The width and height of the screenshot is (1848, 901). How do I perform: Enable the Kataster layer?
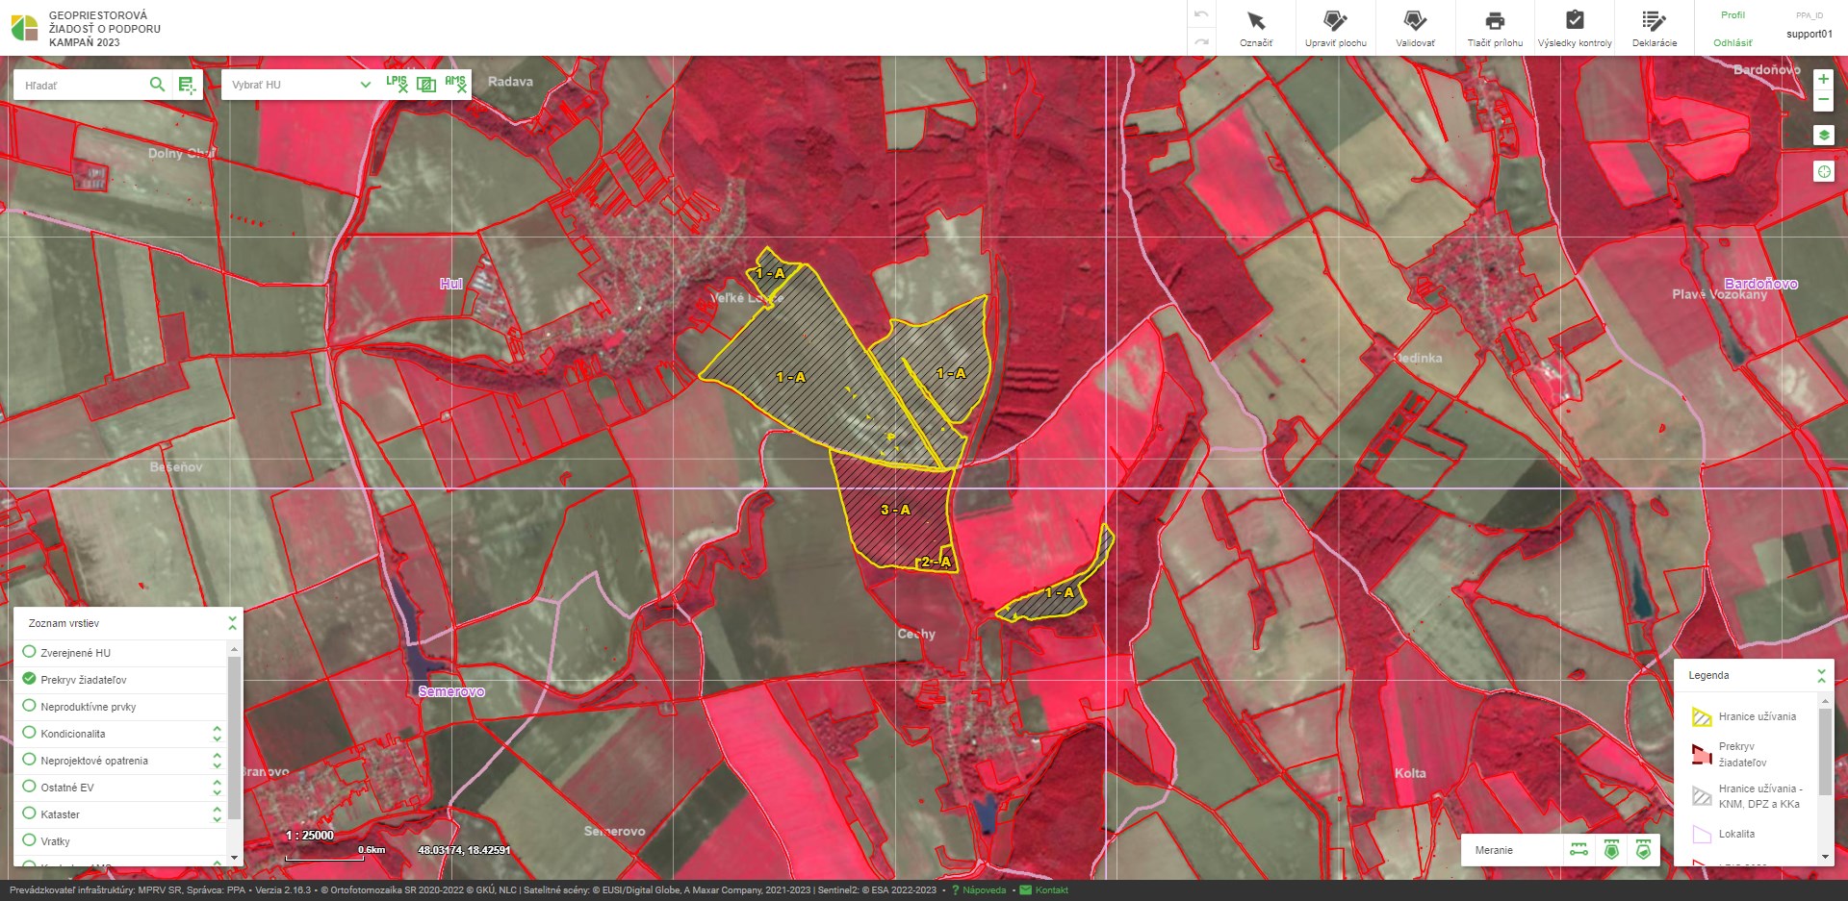[29, 813]
